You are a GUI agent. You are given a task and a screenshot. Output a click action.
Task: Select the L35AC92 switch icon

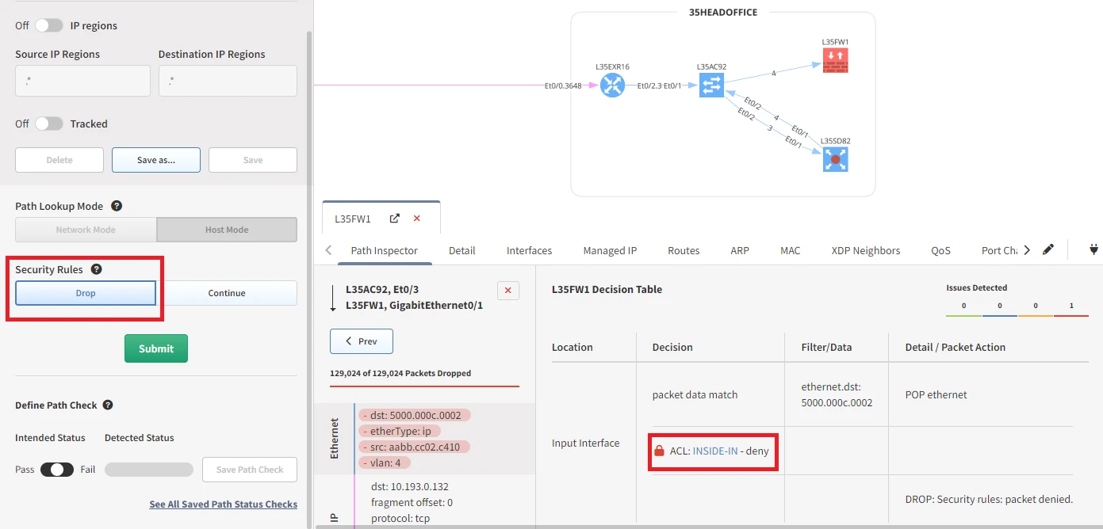pos(711,86)
